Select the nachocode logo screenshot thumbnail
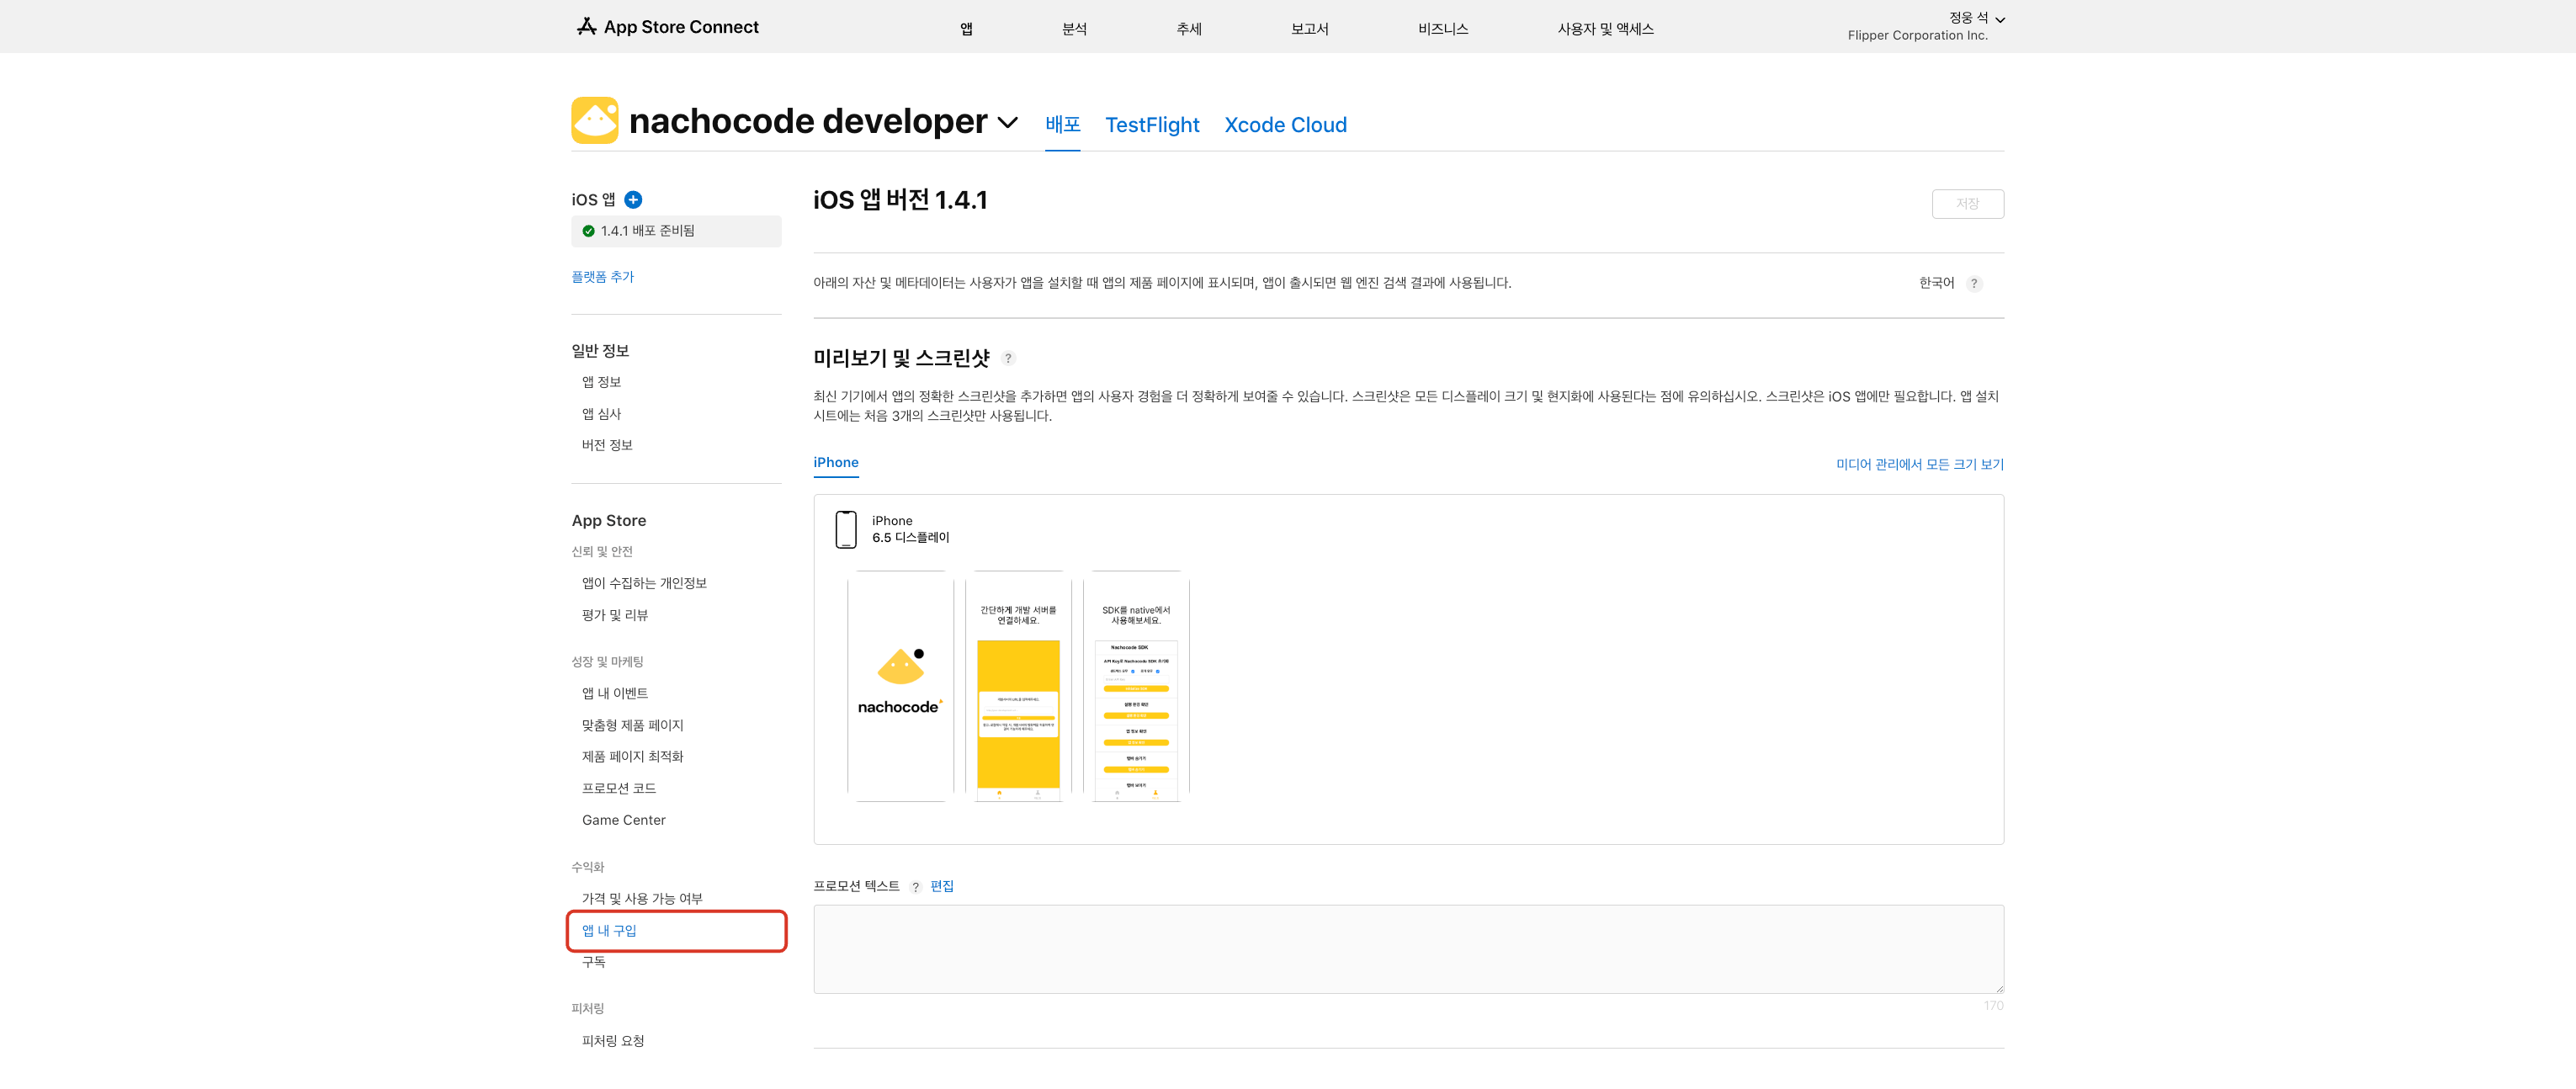This screenshot has height=1089, width=2576. pos(900,686)
